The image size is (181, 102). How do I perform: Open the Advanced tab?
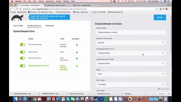(x=50, y=26)
